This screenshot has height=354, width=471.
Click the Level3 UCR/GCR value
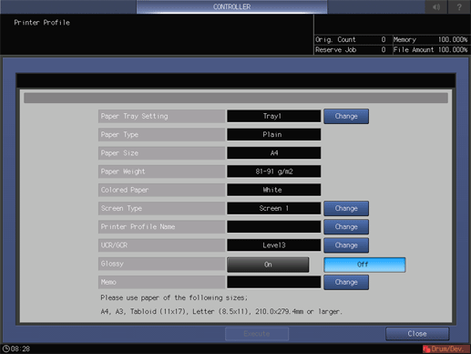point(273,245)
